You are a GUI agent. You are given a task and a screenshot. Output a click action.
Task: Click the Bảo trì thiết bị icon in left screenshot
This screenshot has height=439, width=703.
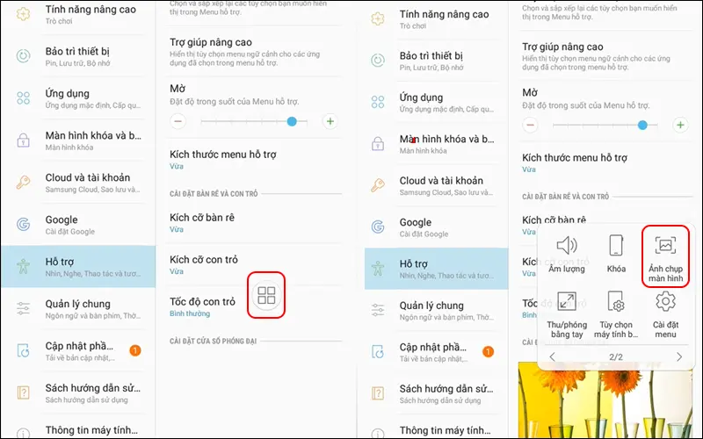[24, 56]
